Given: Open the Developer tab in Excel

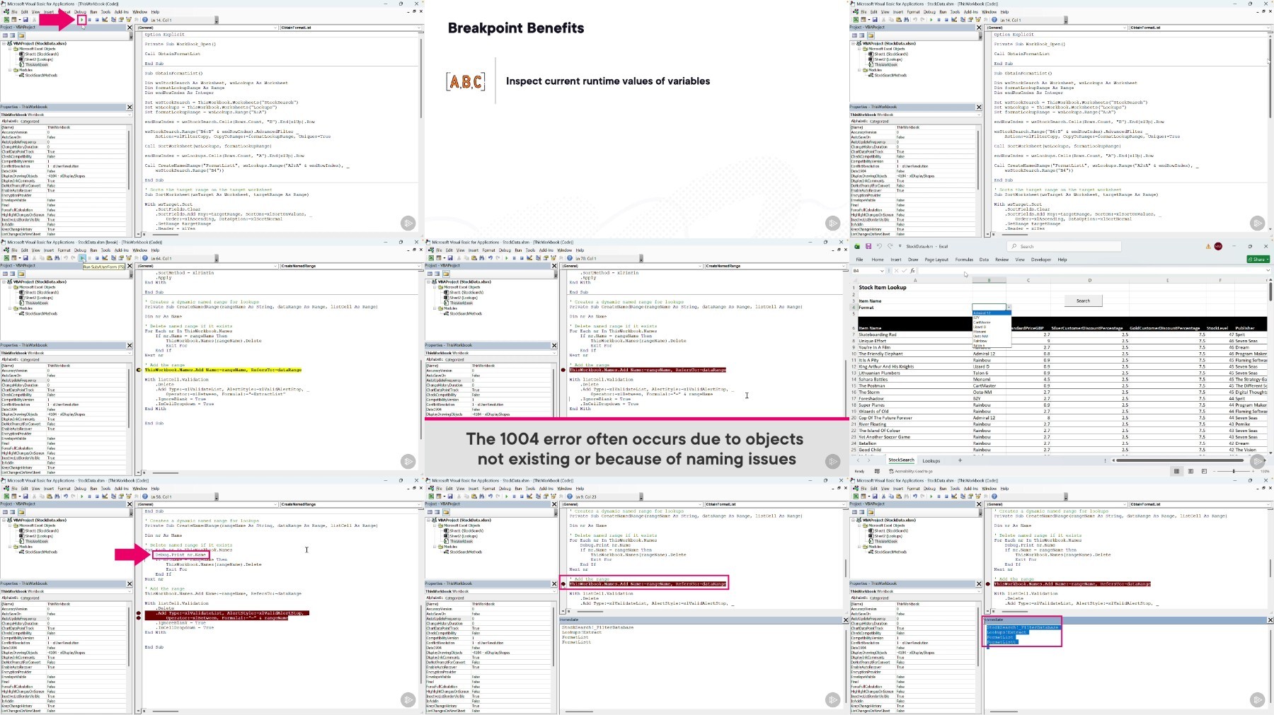Looking at the screenshot, I should (1040, 260).
